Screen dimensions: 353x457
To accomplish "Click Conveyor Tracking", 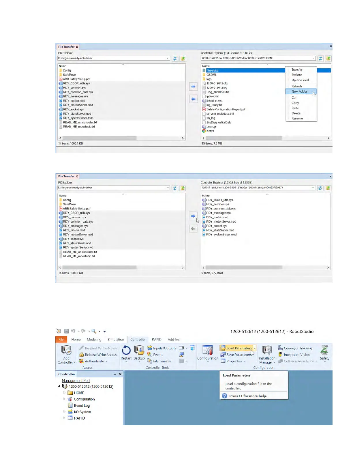I will coord(295,348).
